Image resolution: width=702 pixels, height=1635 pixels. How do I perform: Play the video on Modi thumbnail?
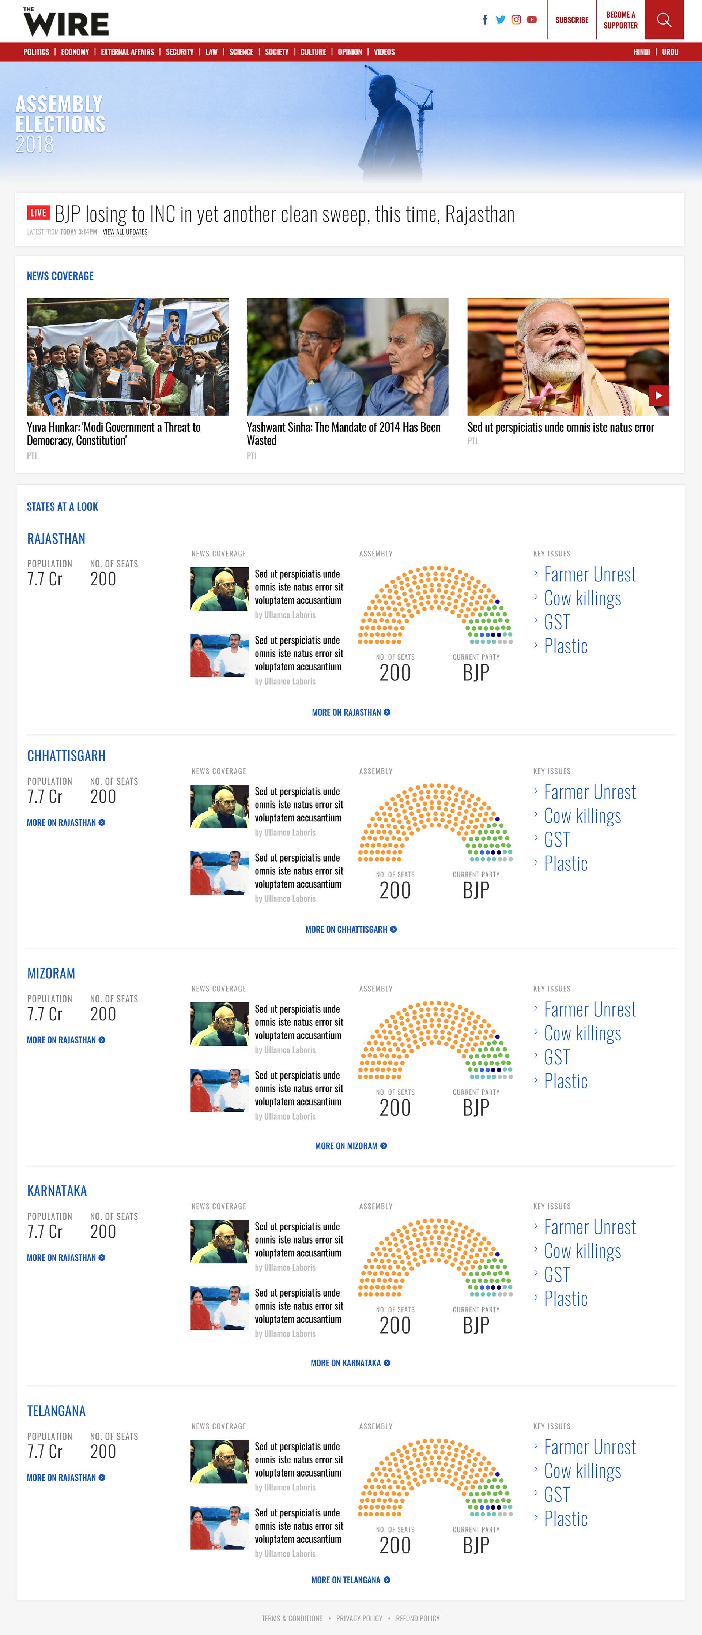pyautogui.click(x=659, y=395)
